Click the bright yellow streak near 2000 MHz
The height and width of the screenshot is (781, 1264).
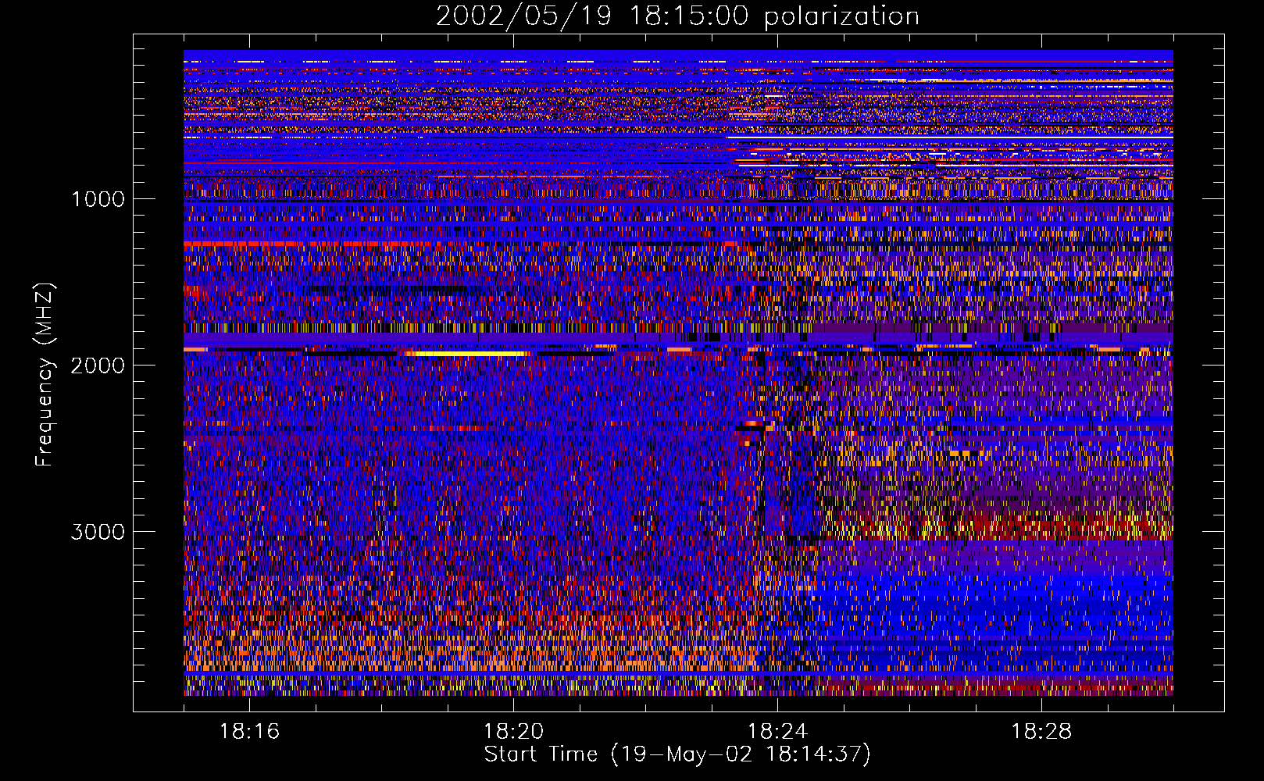(x=467, y=354)
